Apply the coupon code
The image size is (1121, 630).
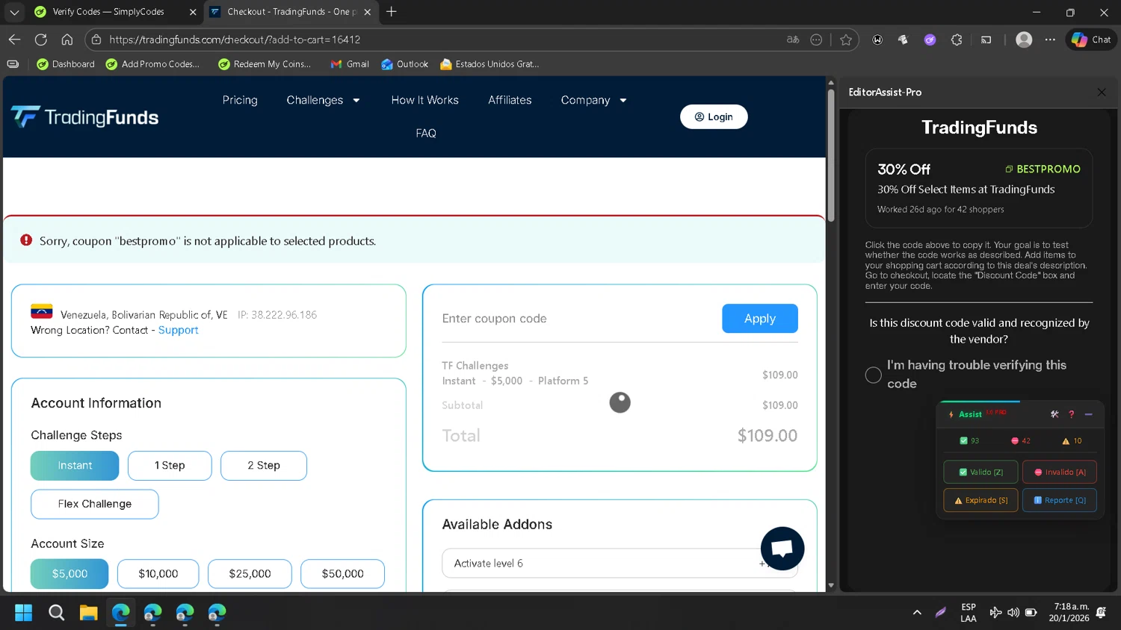click(760, 319)
